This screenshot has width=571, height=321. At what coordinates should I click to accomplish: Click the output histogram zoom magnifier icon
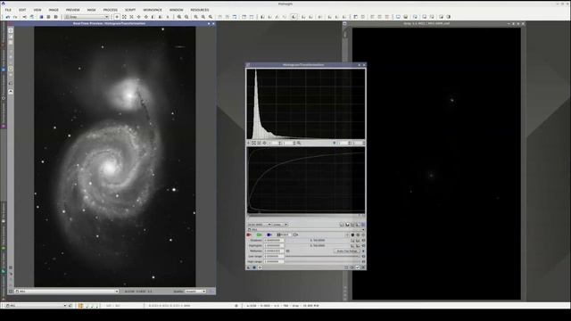[299, 143]
